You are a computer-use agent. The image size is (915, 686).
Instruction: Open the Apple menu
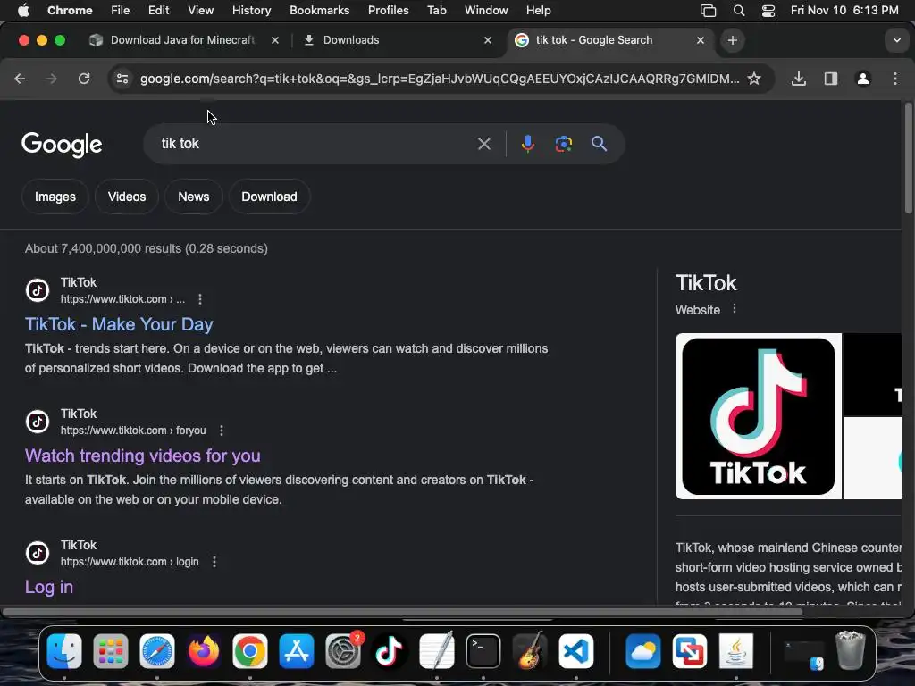23,10
